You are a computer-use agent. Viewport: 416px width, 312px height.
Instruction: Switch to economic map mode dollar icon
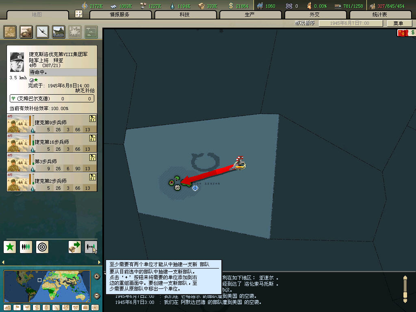coord(37,308)
